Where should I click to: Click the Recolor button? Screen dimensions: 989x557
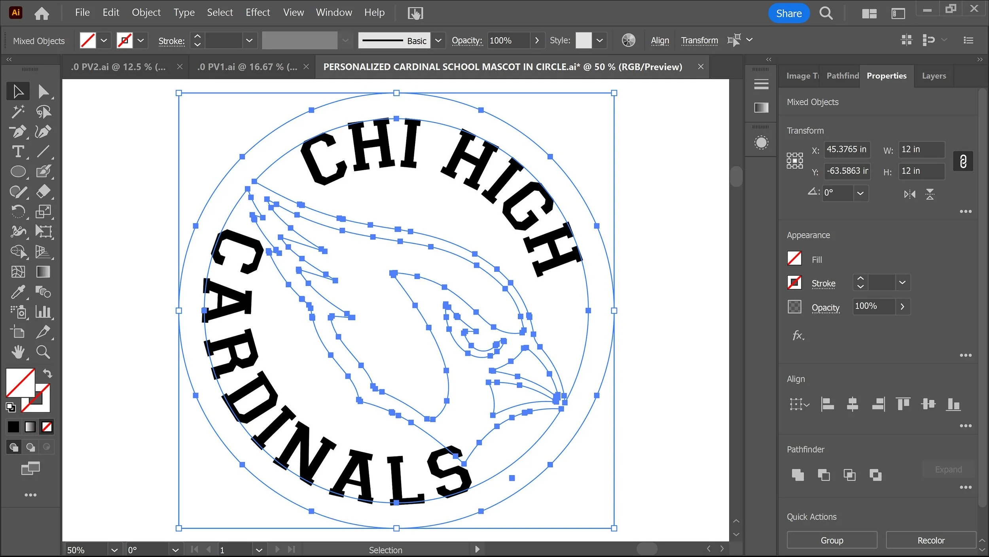click(x=930, y=540)
